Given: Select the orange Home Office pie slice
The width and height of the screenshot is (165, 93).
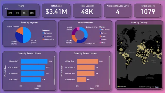Looking at the screenshot, I should (20, 30).
